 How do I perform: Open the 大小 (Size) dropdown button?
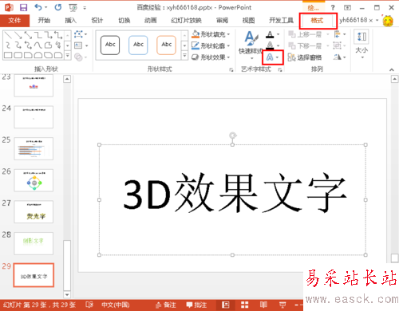pos(361,44)
